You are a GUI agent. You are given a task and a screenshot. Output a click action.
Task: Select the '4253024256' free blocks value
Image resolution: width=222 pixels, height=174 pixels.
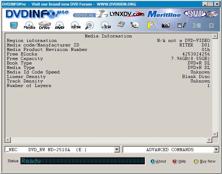pos(196,54)
